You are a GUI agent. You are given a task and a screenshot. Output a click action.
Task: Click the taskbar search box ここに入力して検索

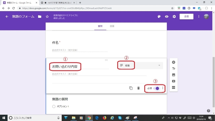coord(34,118)
